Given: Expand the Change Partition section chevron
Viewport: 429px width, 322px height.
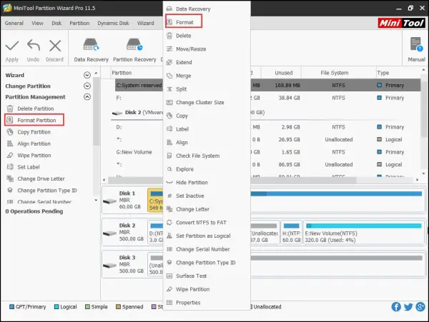Looking at the screenshot, I should [87, 86].
